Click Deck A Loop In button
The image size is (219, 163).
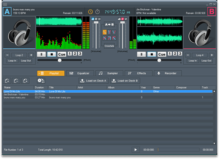(x=12, y=61)
